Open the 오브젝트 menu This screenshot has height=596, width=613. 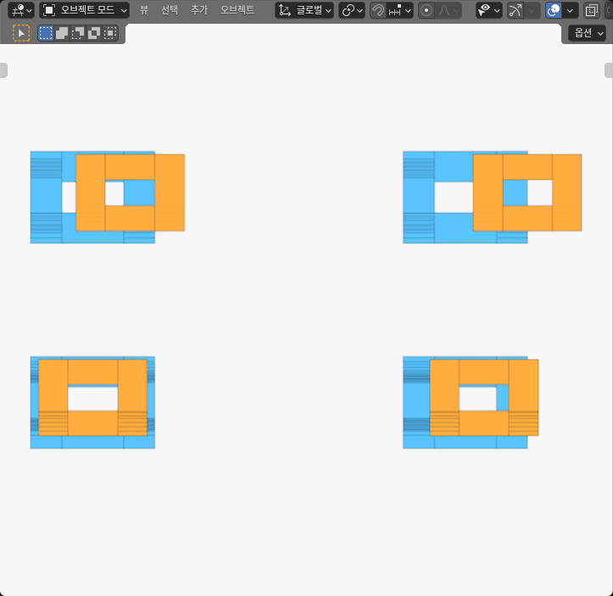coord(237,10)
